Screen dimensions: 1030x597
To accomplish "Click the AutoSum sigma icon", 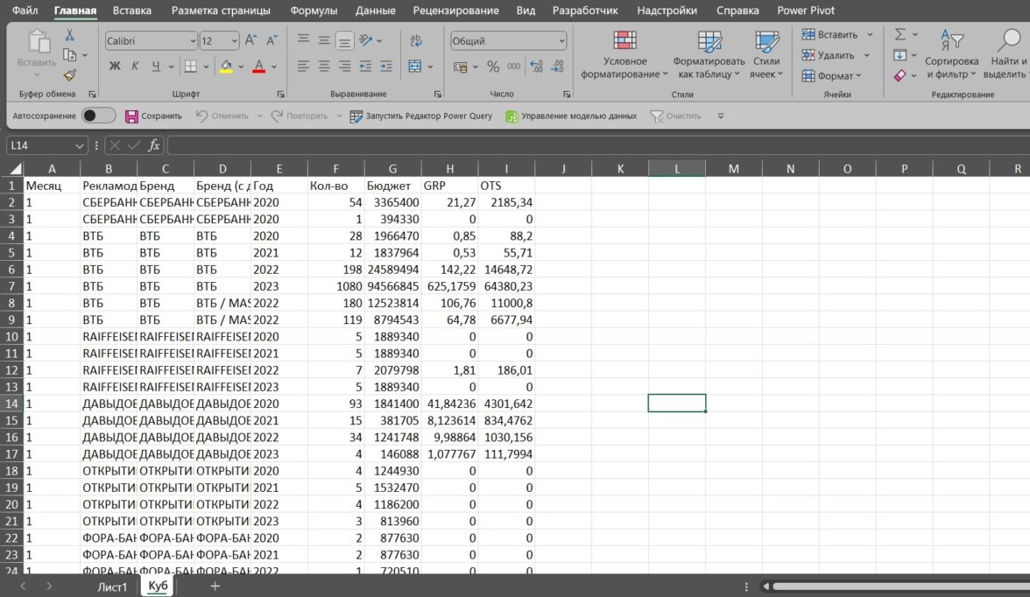I will point(899,34).
